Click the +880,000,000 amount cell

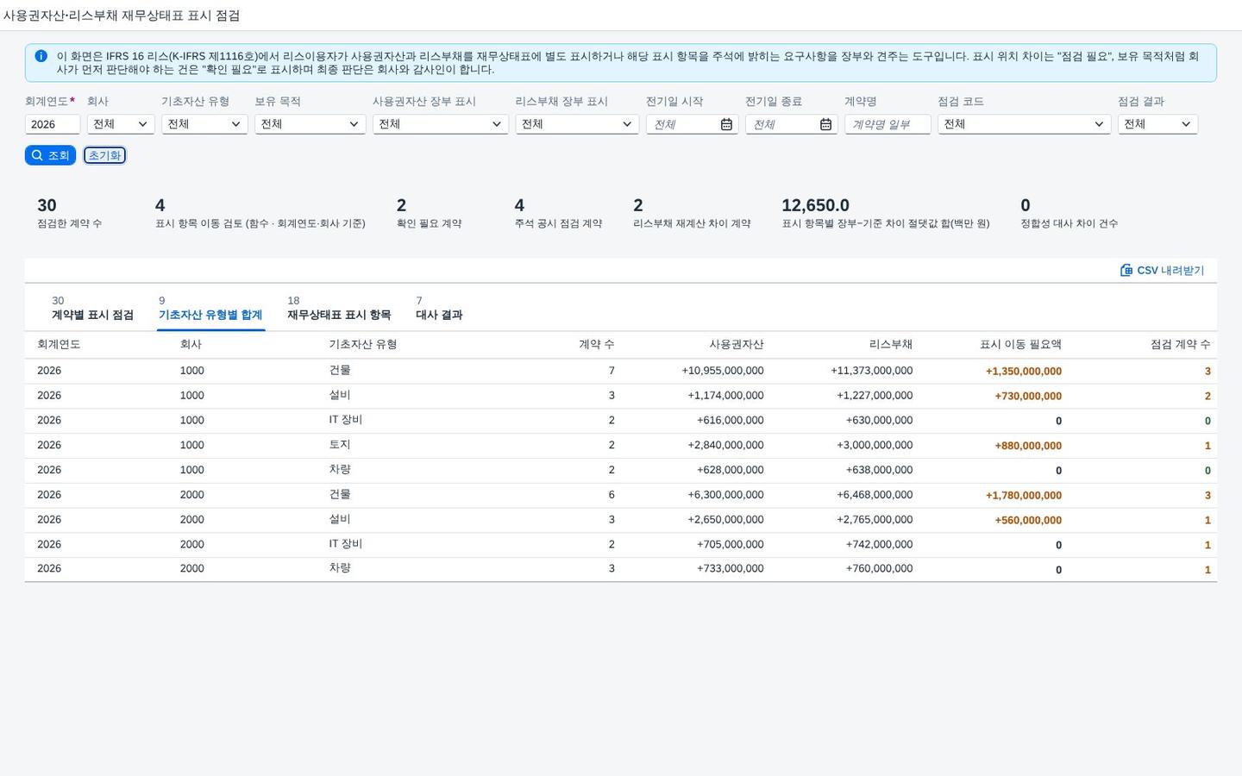pos(1028,446)
